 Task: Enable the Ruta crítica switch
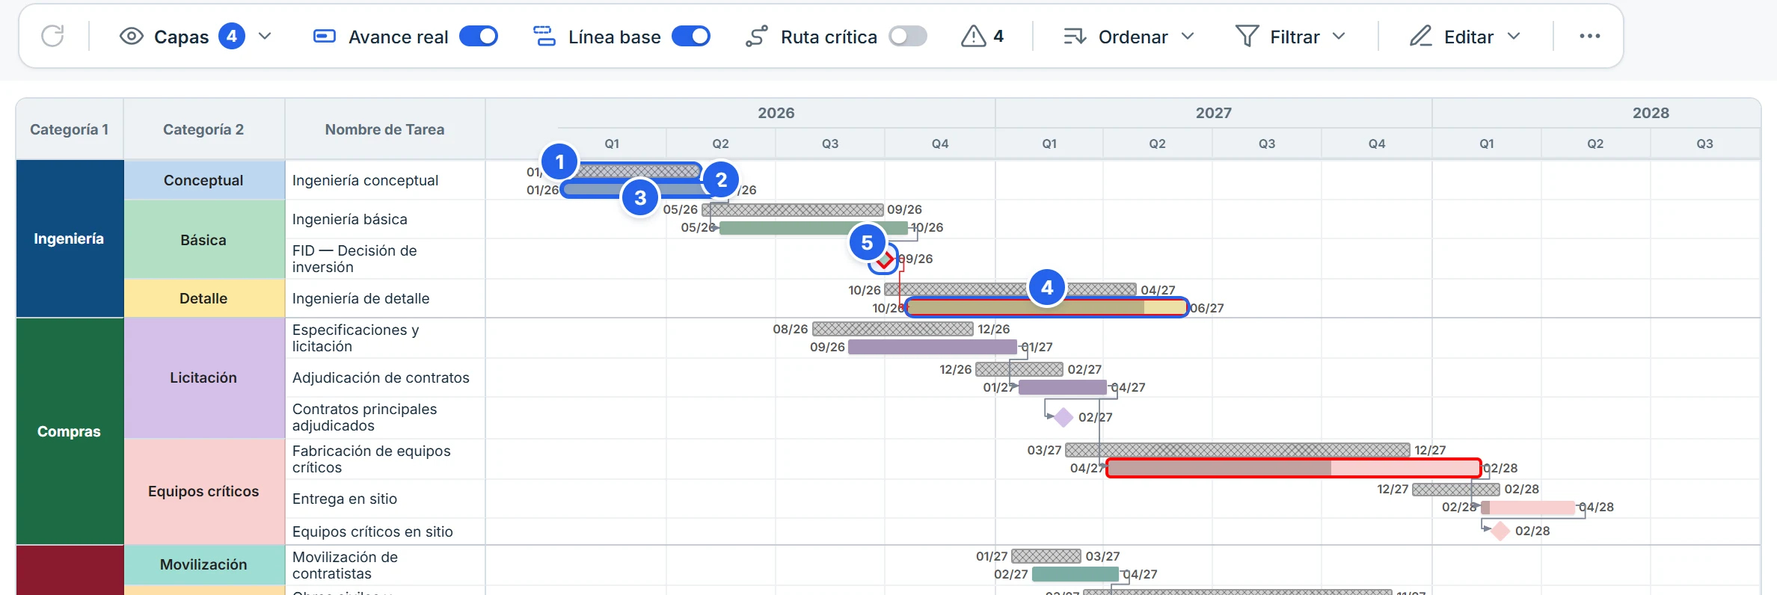tap(908, 36)
